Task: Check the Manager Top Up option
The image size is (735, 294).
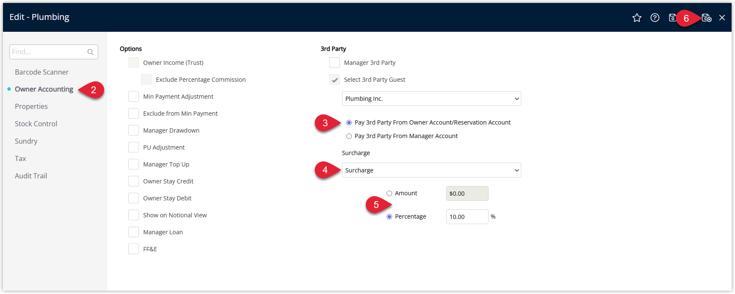Action: coord(133,164)
